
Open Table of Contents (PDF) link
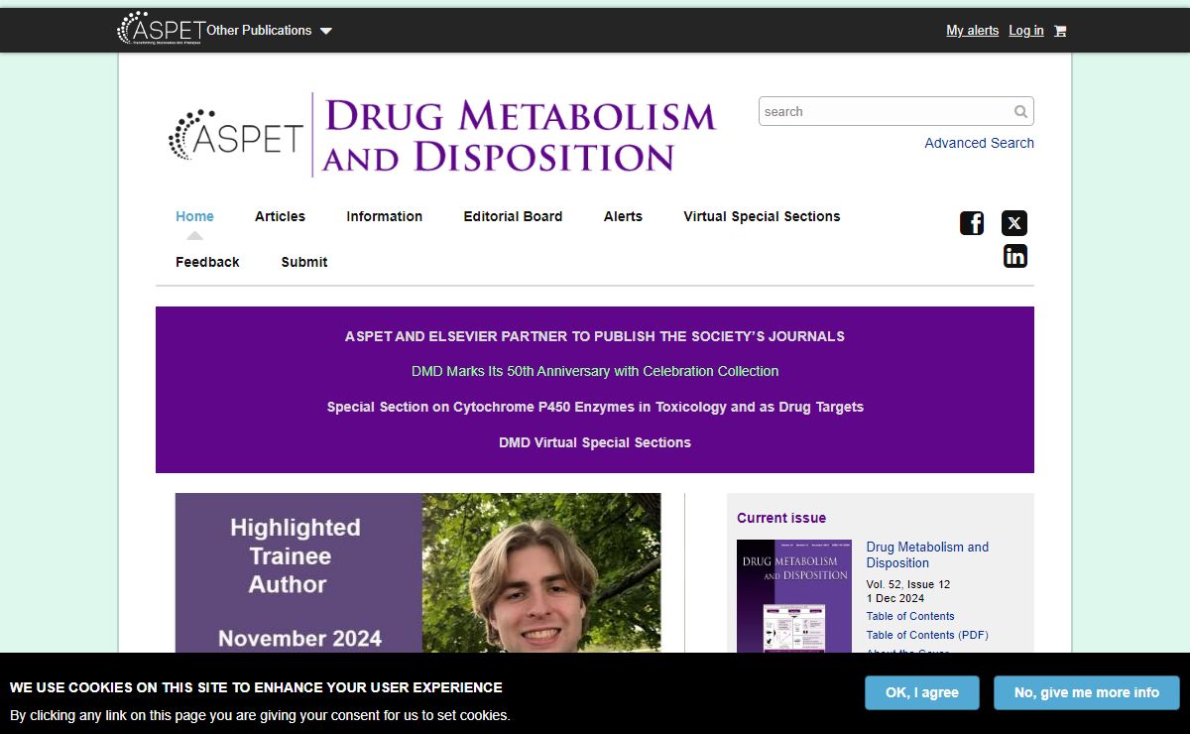pyautogui.click(x=927, y=635)
